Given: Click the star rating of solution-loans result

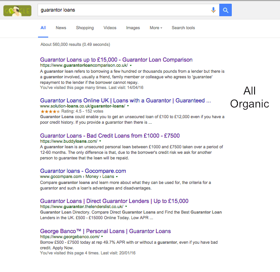Looking at the screenshot, I should click(50, 112).
